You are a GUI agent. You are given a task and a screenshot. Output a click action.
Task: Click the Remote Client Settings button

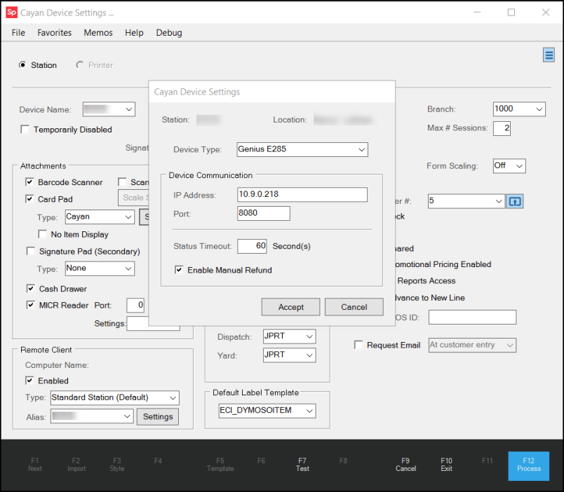coord(158,416)
